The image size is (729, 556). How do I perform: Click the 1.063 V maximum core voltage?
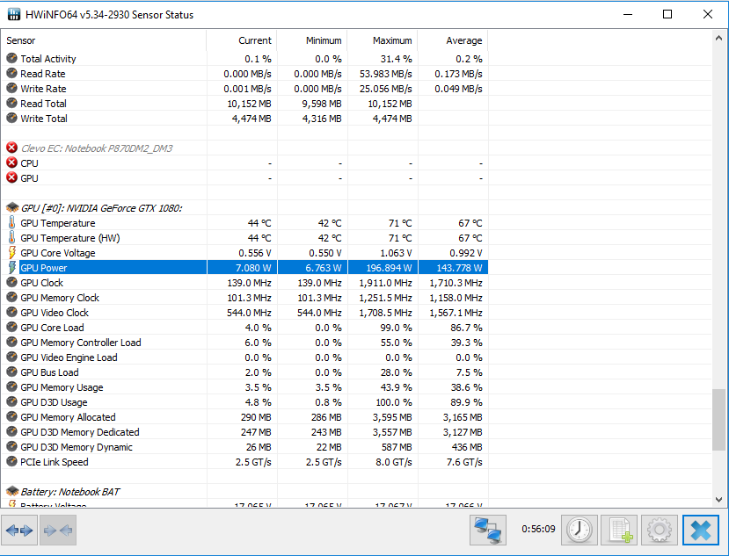[396, 253]
